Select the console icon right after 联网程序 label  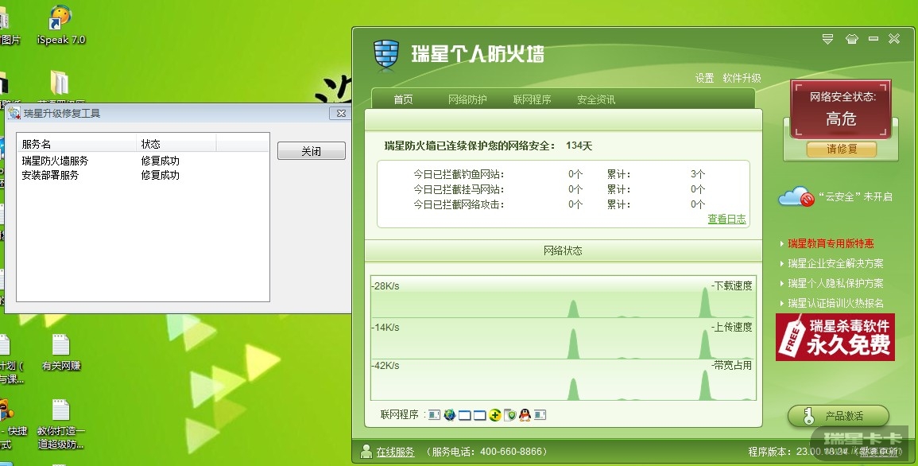435,415
